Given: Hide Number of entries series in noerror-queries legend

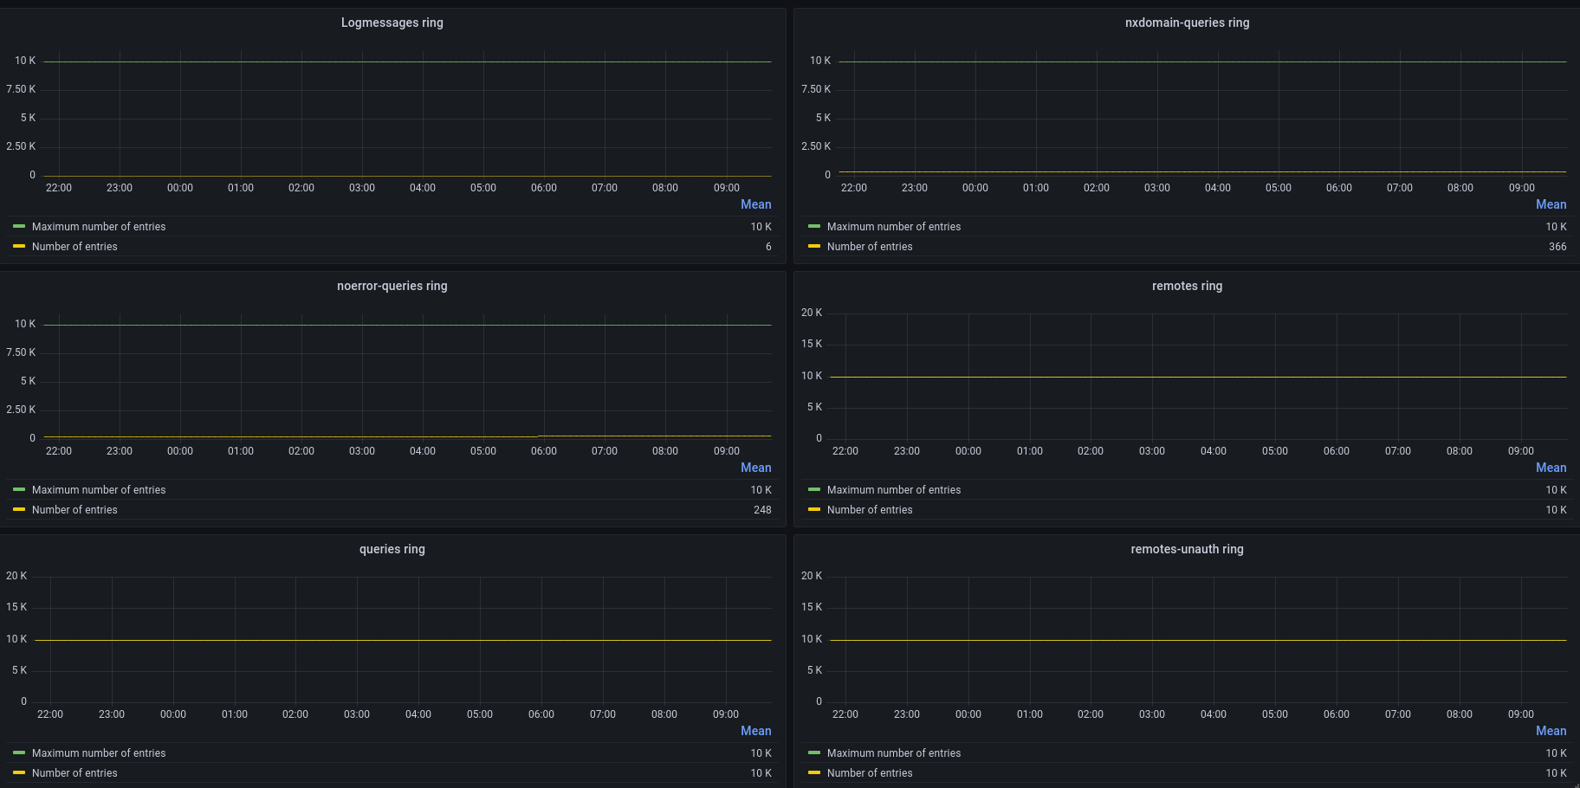Looking at the screenshot, I should tap(74, 510).
